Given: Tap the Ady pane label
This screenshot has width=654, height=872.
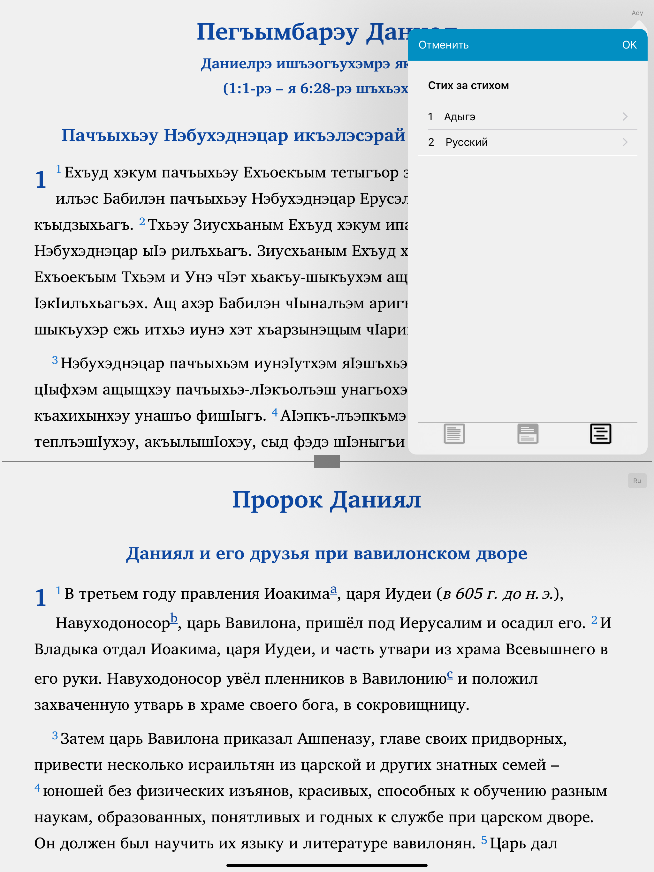Looking at the screenshot, I should coord(637,13).
